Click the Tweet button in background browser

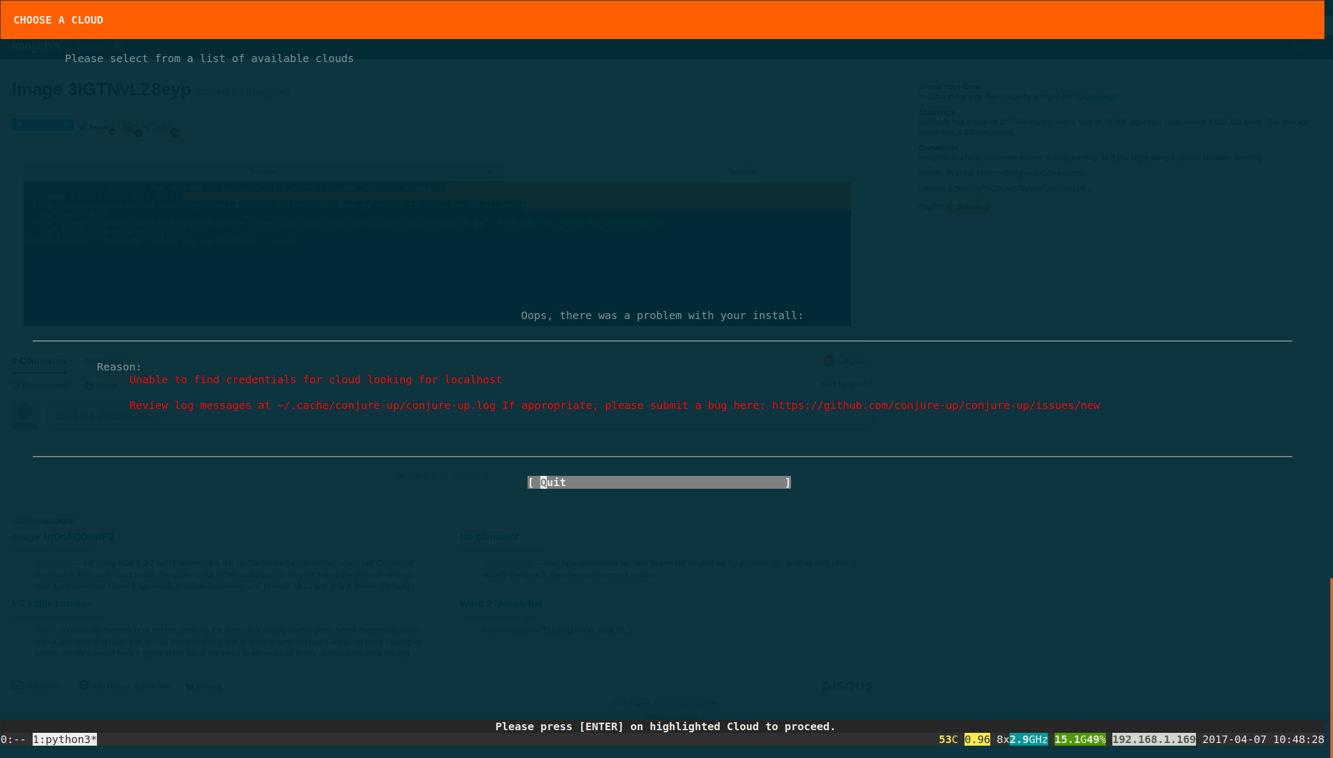(93, 127)
